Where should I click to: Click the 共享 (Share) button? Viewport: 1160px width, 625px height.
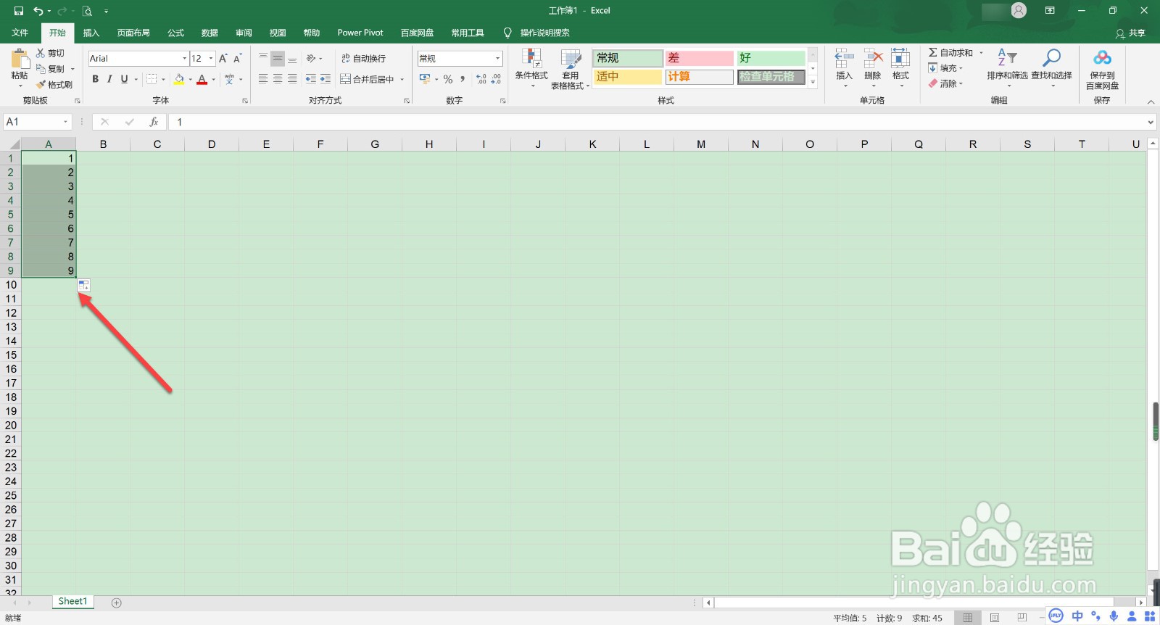(1131, 33)
